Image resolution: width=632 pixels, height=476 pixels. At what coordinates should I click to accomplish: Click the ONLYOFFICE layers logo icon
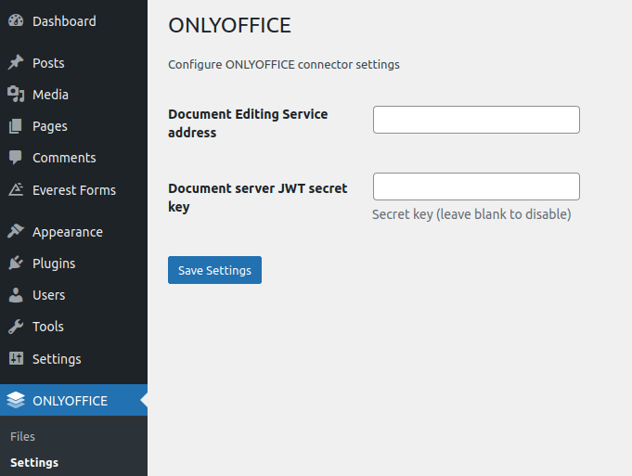[16, 401]
